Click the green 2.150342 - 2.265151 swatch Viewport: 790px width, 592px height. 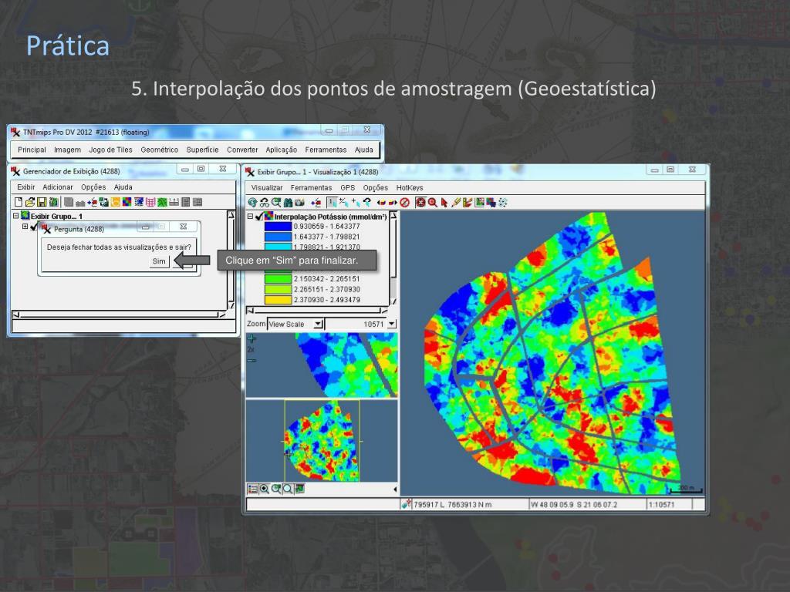point(278,279)
